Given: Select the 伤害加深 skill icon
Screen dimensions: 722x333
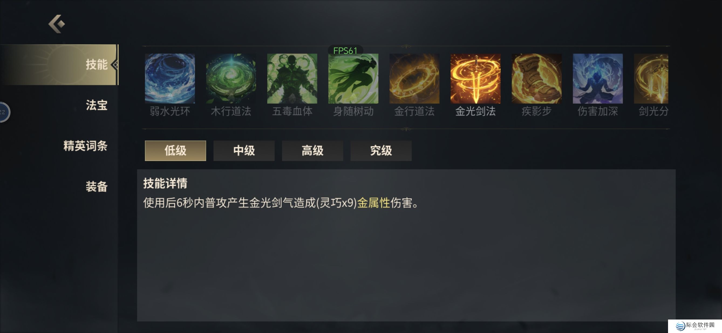Looking at the screenshot, I should (598, 79).
